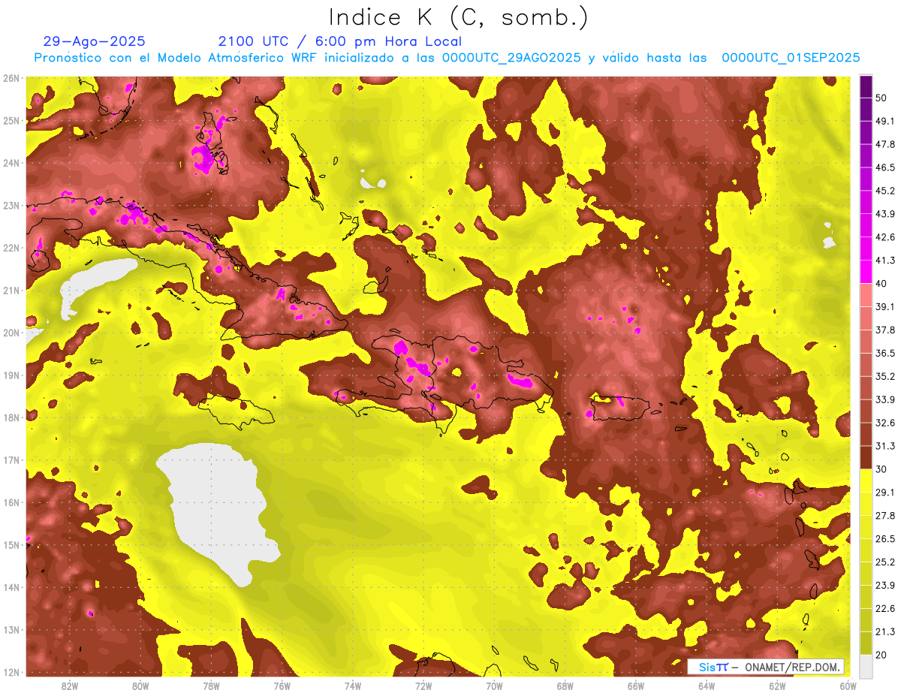Image resolution: width=901 pixels, height=696 pixels.
Task: Click the colorbar value "21.3"
Action: pyautogui.click(x=884, y=632)
